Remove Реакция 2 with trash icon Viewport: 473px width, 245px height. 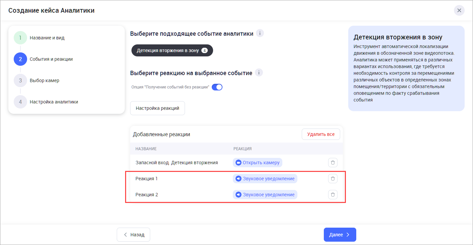(333, 195)
